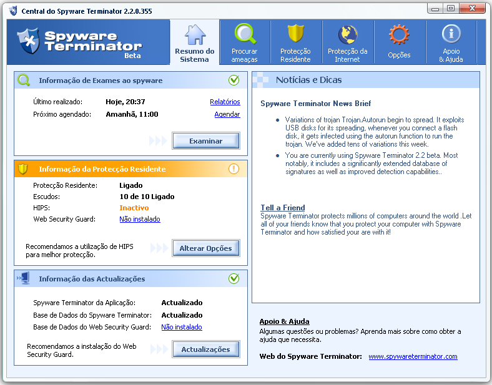492x385 pixels.
Task: Click the 10 de 10 Ligado shields value
Action: 147,197
